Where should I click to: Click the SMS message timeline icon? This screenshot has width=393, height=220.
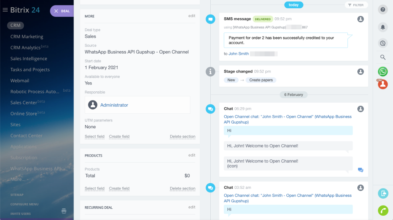(210, 19)
